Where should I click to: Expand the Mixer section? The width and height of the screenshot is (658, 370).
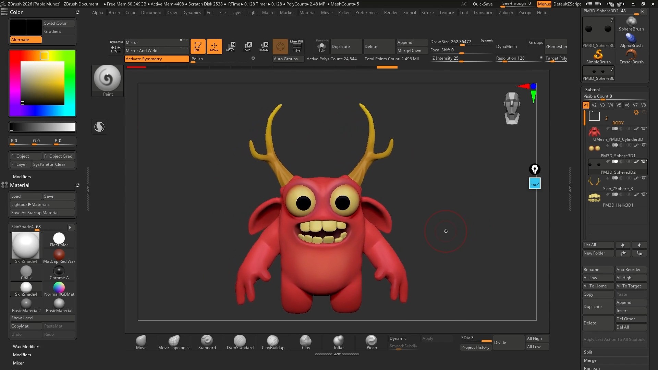tap(19, 363)
